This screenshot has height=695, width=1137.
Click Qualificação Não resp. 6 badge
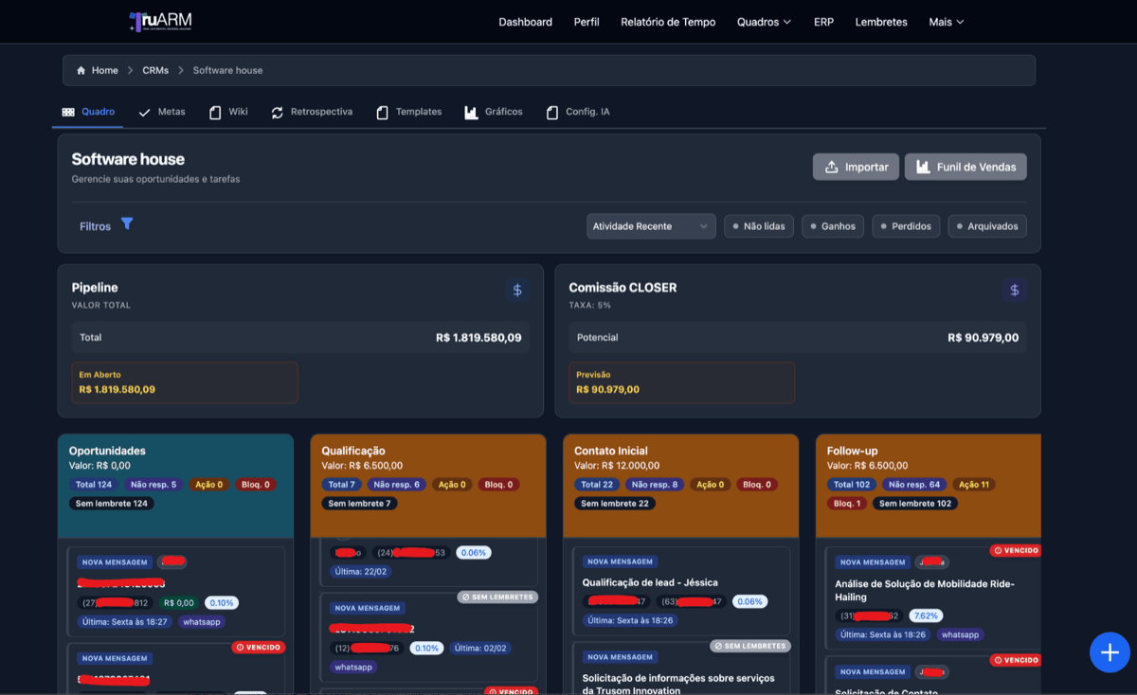tap(397, 485)
